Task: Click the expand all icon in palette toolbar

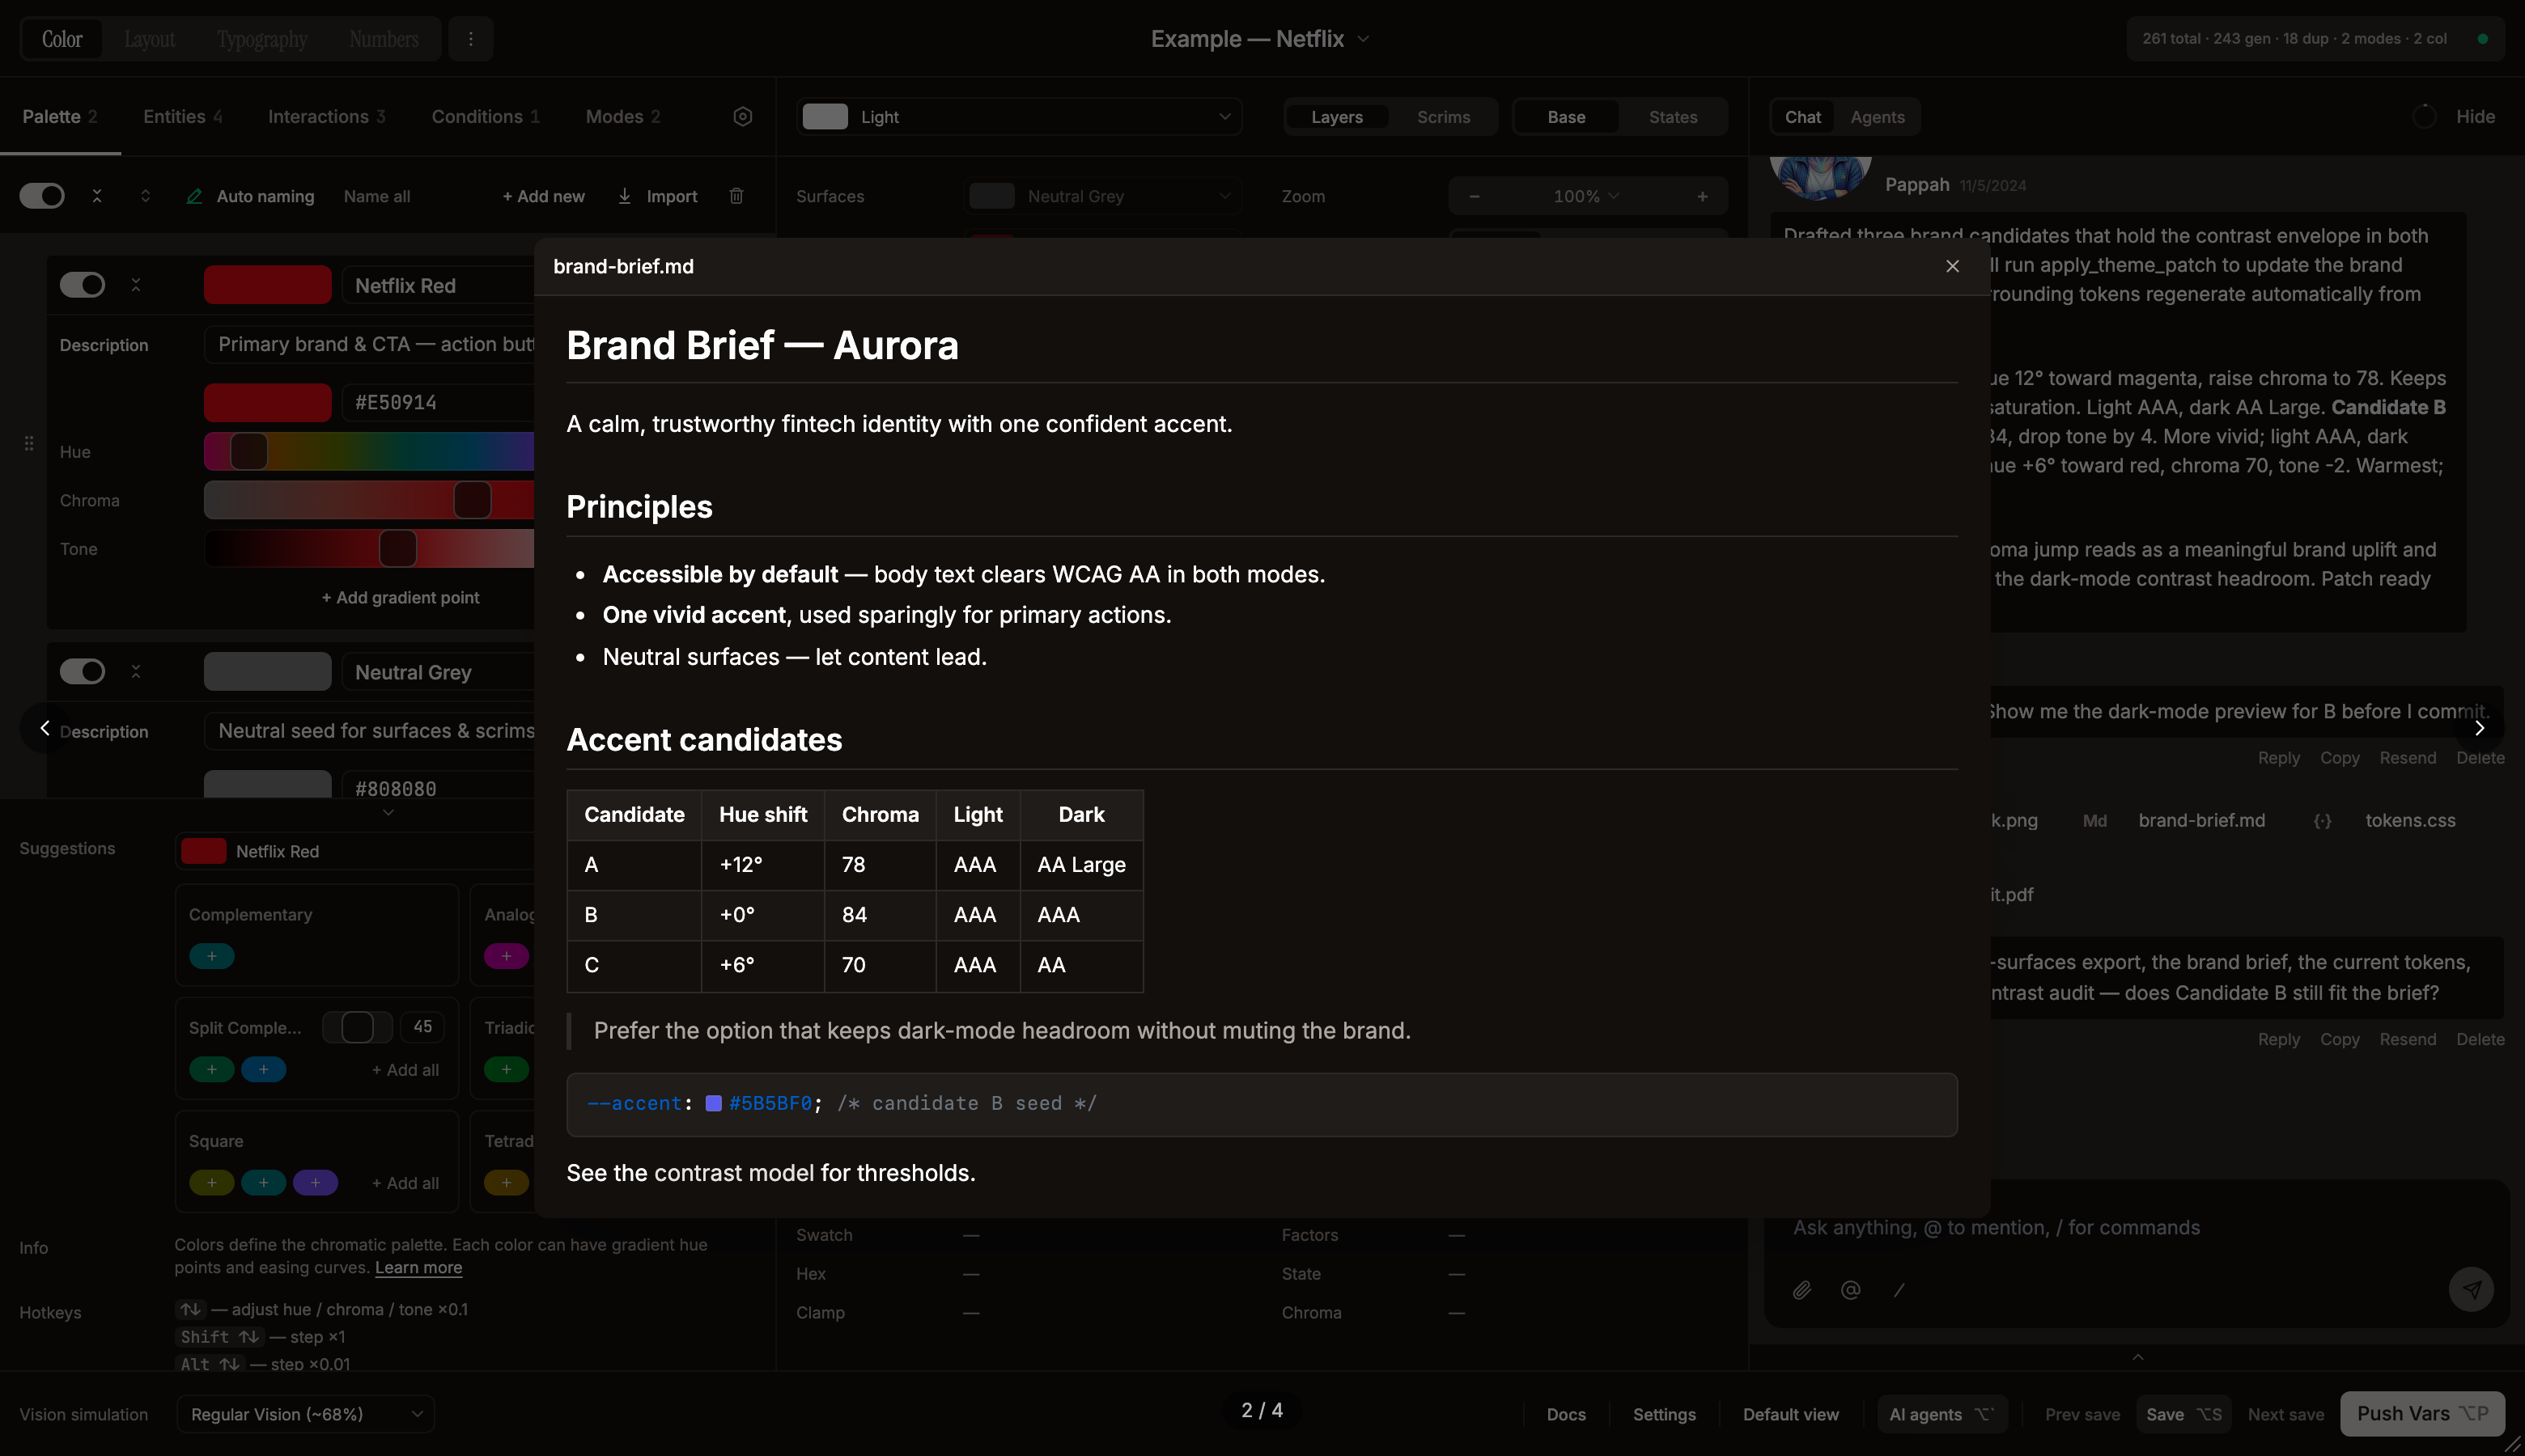Action: click(145, 196)
